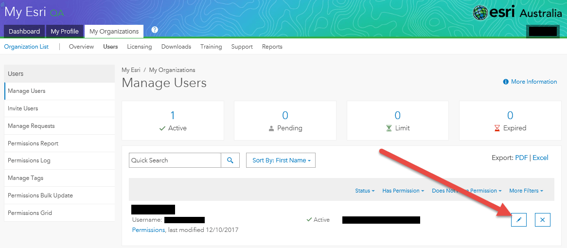Click the Pending users count card
The height and width of the screenshot is (248, 567).
coord(285,121)
